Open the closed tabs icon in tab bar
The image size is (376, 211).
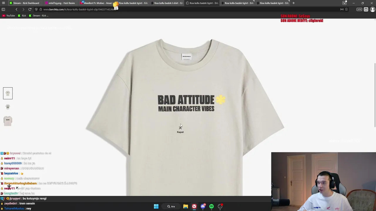tap(344, 3)
